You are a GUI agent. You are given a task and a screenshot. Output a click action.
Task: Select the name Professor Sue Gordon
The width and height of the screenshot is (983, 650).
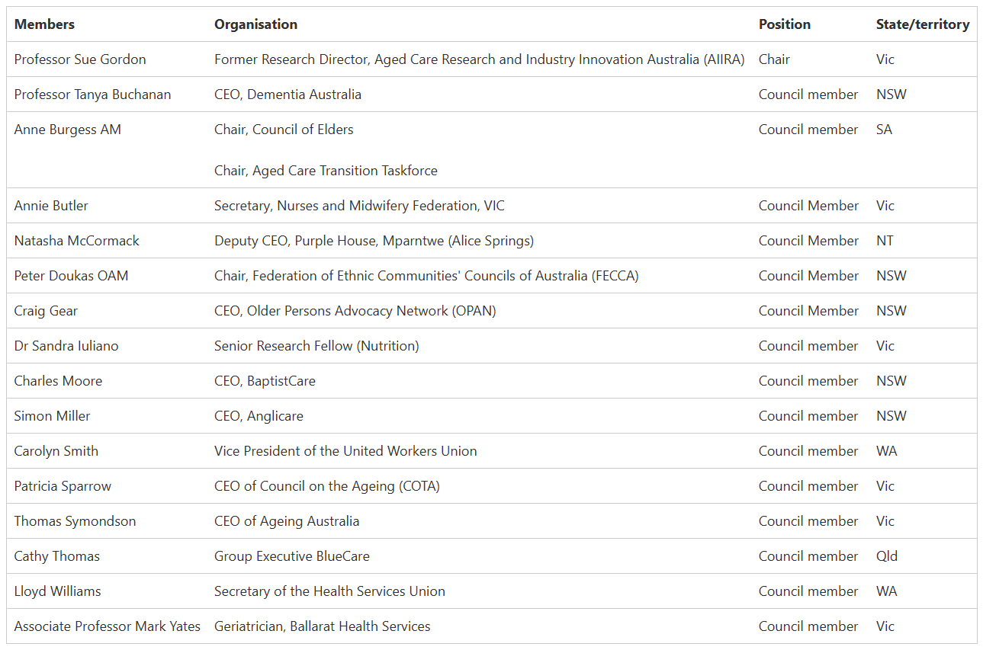80,59
